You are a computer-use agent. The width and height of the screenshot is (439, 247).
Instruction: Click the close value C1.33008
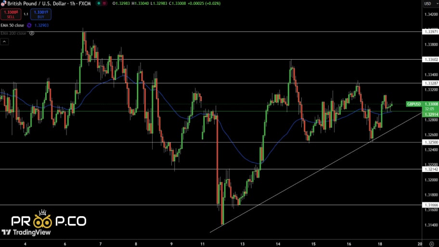(x=178, y=4)
